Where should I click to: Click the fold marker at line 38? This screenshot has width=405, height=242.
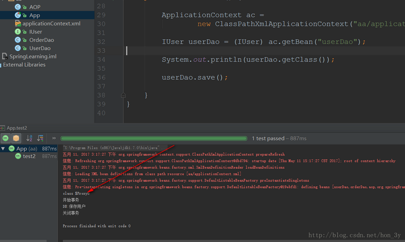(123, 95)
